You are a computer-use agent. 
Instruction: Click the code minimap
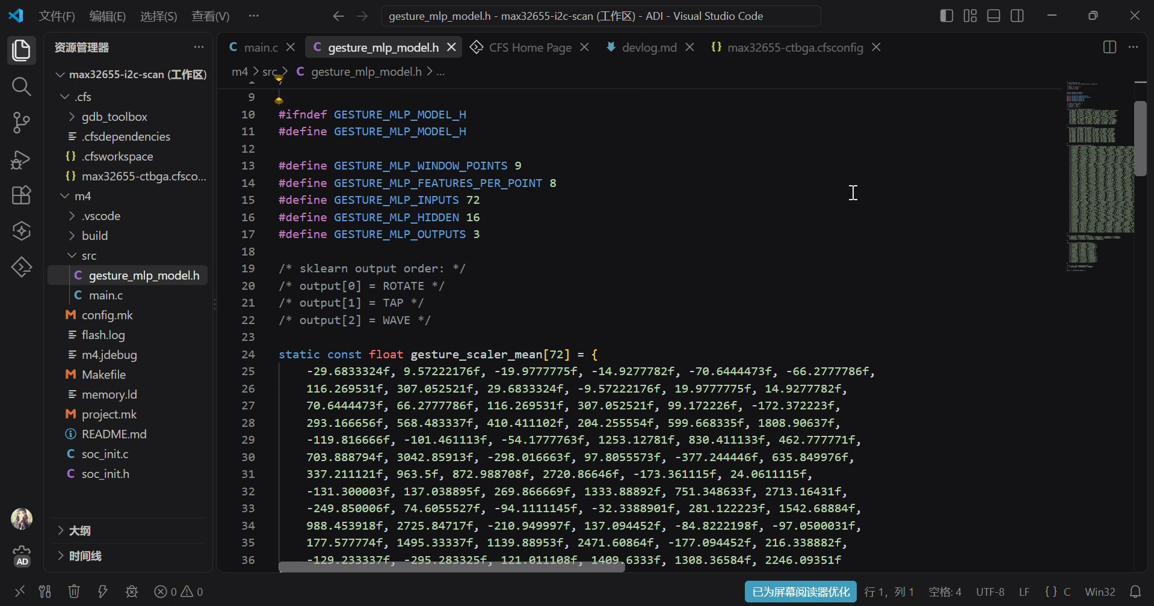pyautogui.click(x=1100, y=176)
